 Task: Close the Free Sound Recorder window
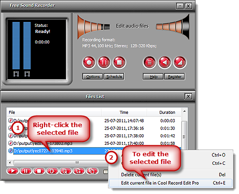(188, 6)
